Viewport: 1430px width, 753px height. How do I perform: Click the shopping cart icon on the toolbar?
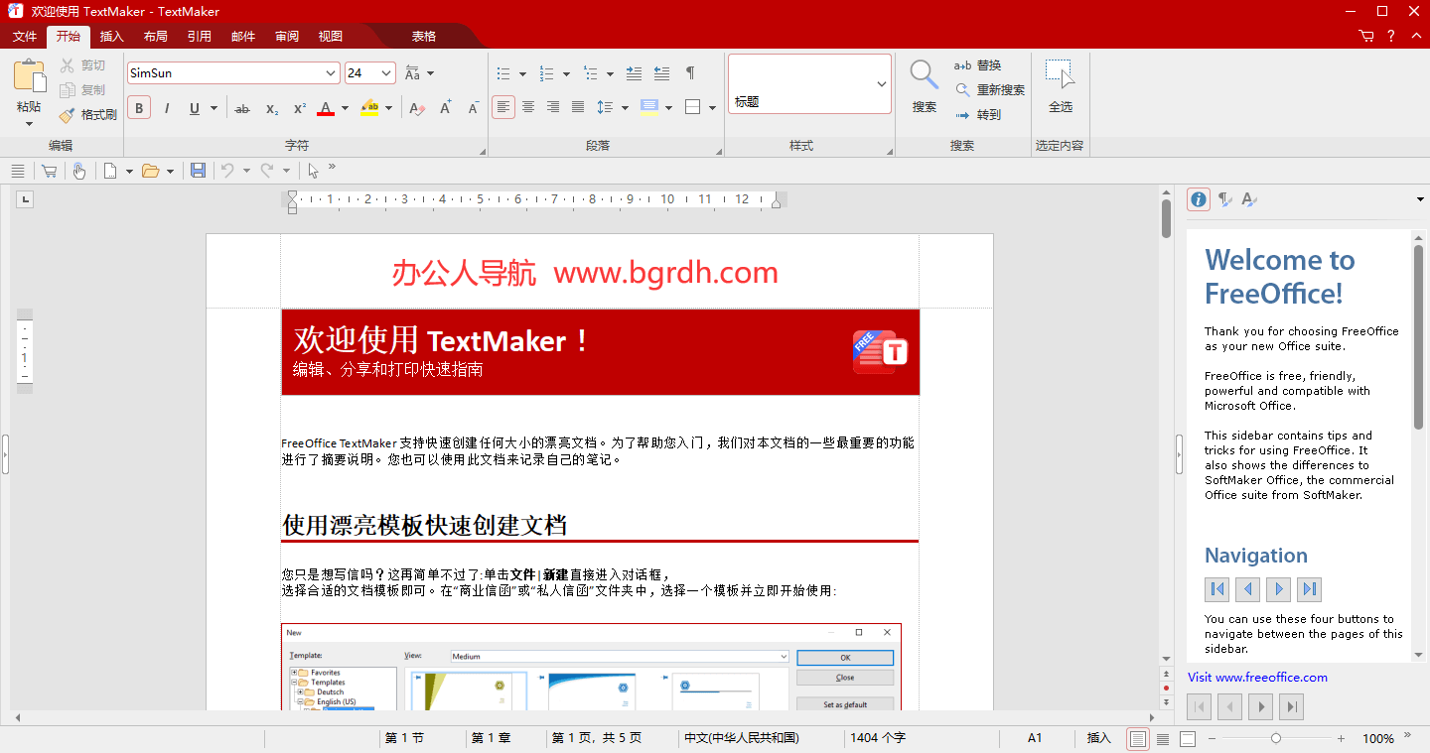click(48, 170)
